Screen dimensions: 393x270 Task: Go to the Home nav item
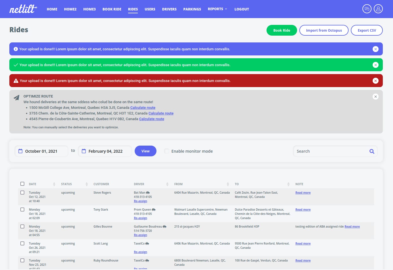pos(52,9)
